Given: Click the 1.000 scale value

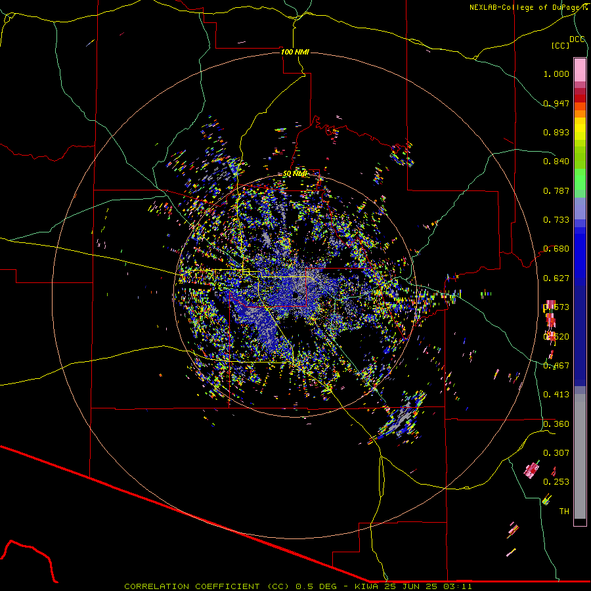Looking at the screenshot, I should [x=556, y=74].
